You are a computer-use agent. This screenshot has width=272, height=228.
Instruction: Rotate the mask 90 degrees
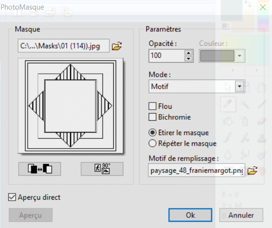[102, 169]
